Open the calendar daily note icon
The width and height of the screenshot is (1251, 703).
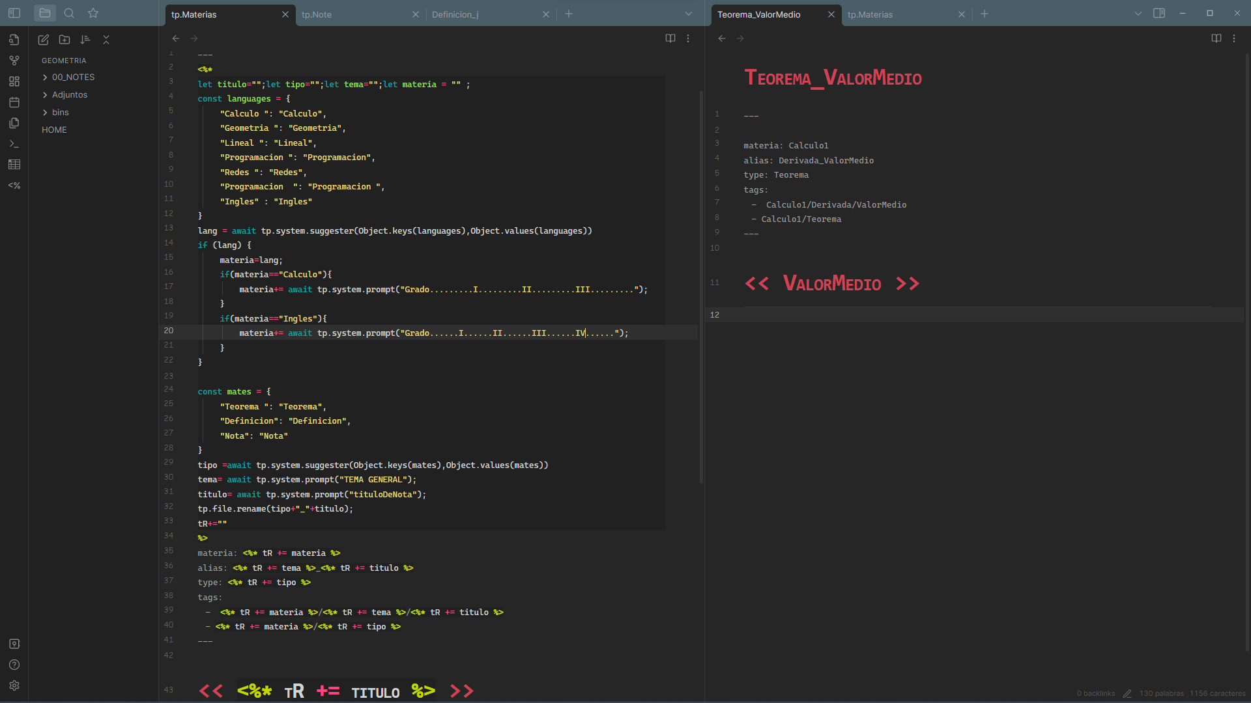pos(14,102)
